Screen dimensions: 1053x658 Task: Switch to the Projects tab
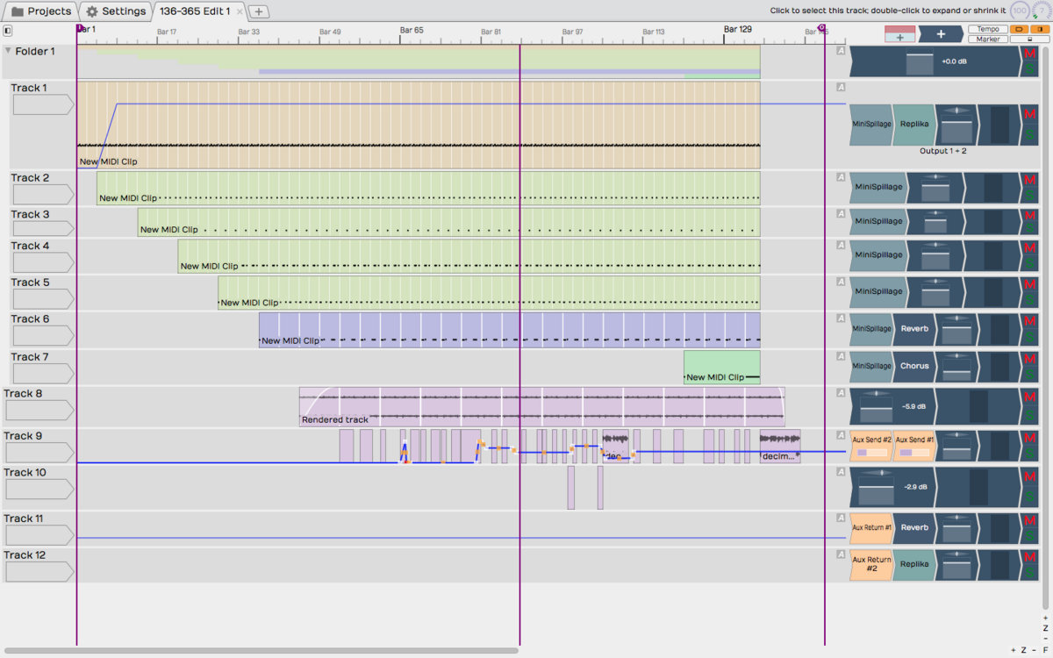[x=40, y=11]
